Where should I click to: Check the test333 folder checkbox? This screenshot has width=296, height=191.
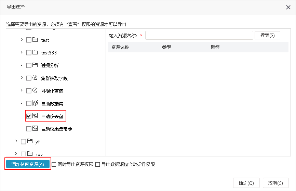tap(29, 53)
